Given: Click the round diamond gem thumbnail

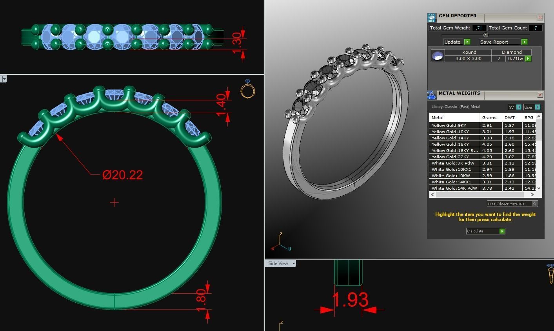Looking at the screenshot, I should (x=438, y=56).
